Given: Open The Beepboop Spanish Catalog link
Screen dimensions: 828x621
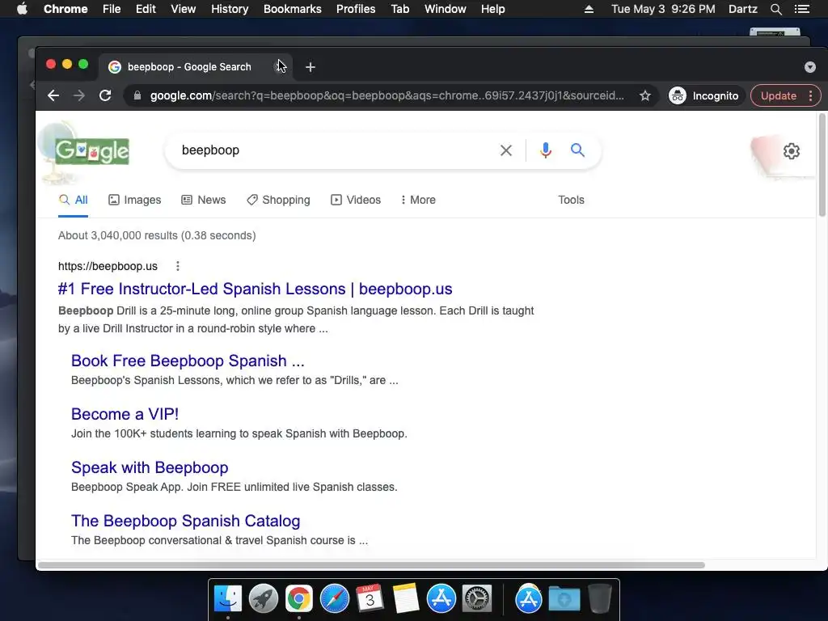Looking at the screenshot, I should point(185,521).
